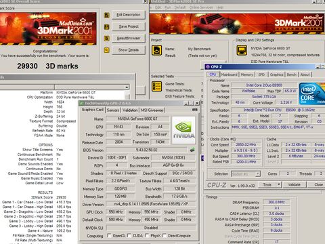Image resolution: width=325 pixels, height=244 pixels.
Task: Click the NVIDIA logo in GPU-Z
Action: point(183,130)
